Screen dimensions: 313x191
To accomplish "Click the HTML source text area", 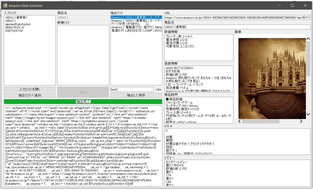I will tap(83, 146).
